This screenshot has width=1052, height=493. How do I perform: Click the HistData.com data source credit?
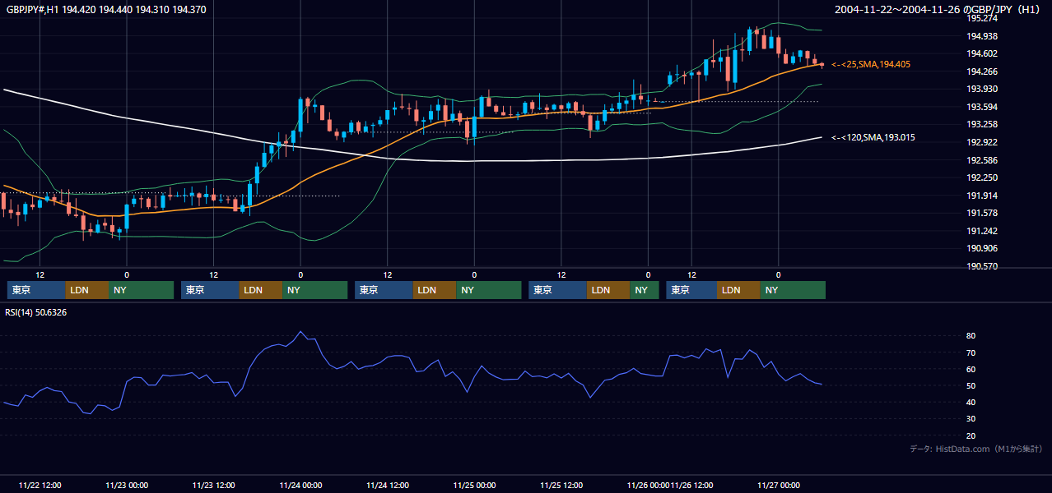tap(976, 449)
